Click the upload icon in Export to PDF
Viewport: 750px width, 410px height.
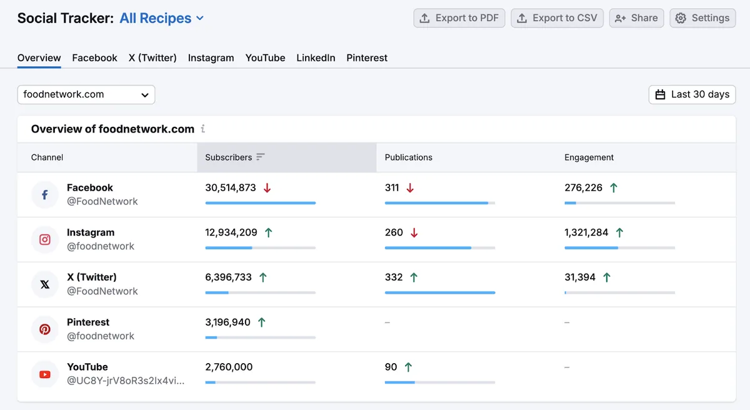coord(424,18)
